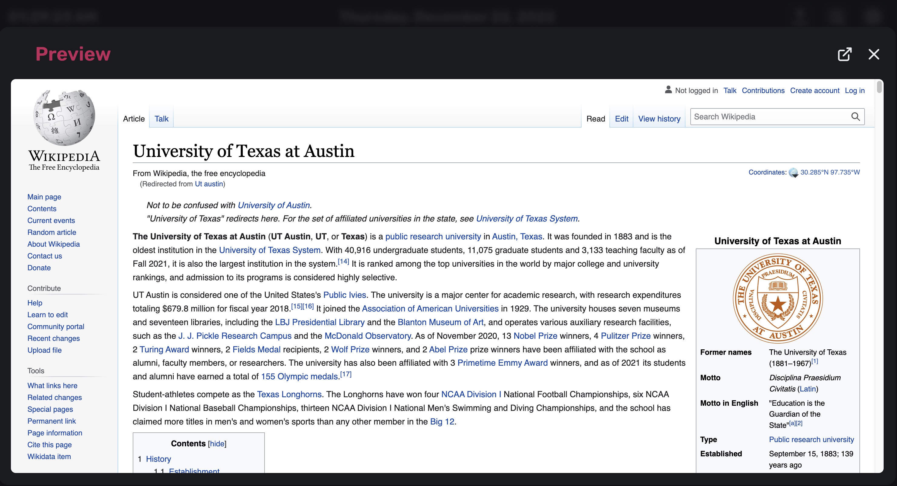Open Community portal link

56,327
